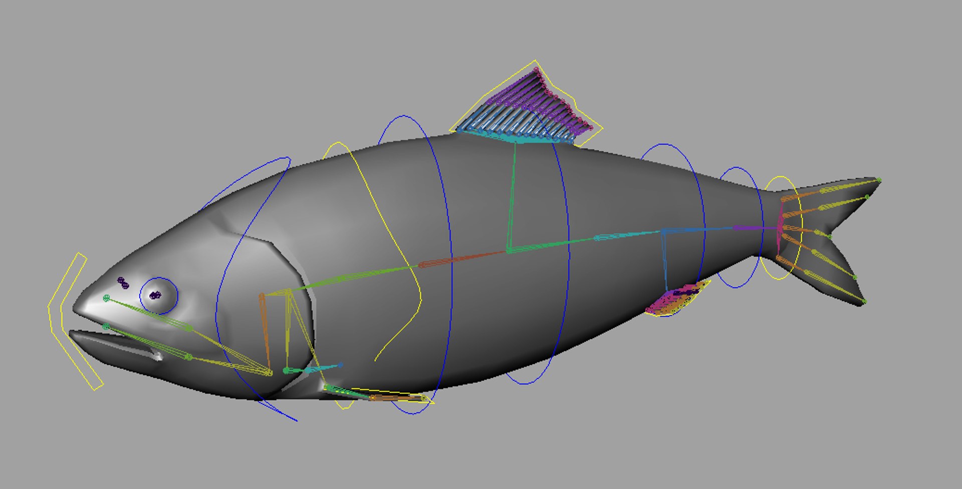
Task: Click the bottom tail fin tip joint
Action: (864, 302)
